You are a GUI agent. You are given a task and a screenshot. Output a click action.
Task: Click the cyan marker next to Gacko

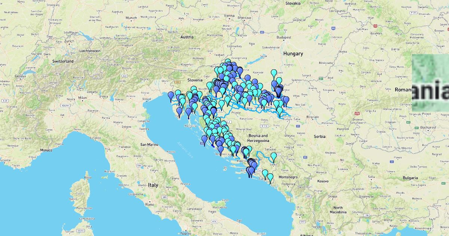pos(274,156)
